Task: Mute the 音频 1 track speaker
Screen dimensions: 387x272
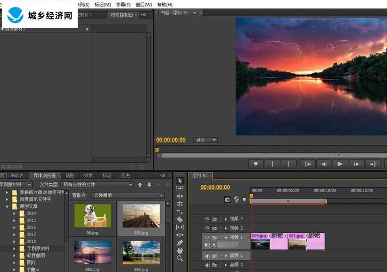Action: point(207,256)
